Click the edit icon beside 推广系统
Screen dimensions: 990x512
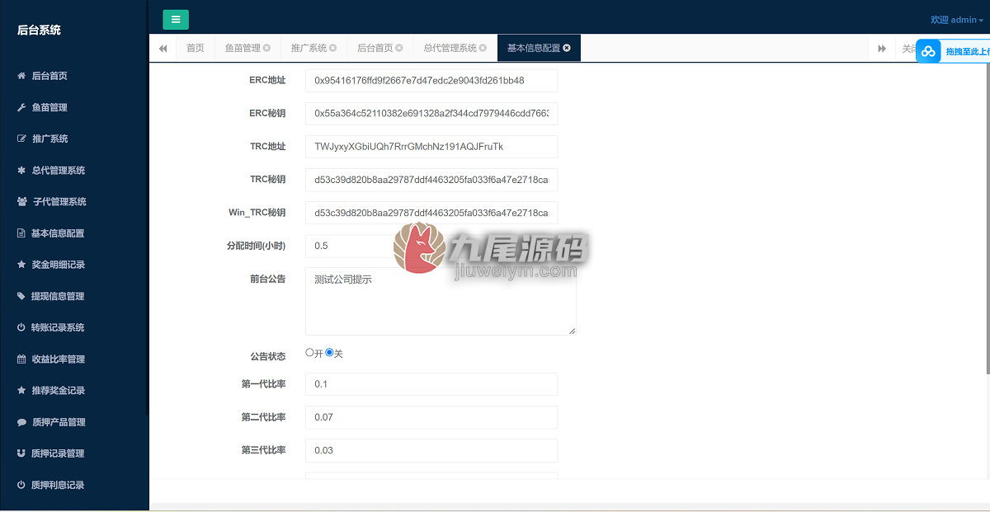pos(21,139)
